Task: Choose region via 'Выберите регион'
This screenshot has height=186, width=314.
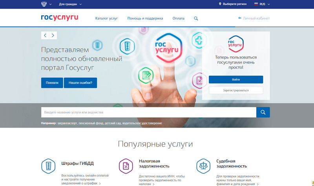Action: [235, 4]
